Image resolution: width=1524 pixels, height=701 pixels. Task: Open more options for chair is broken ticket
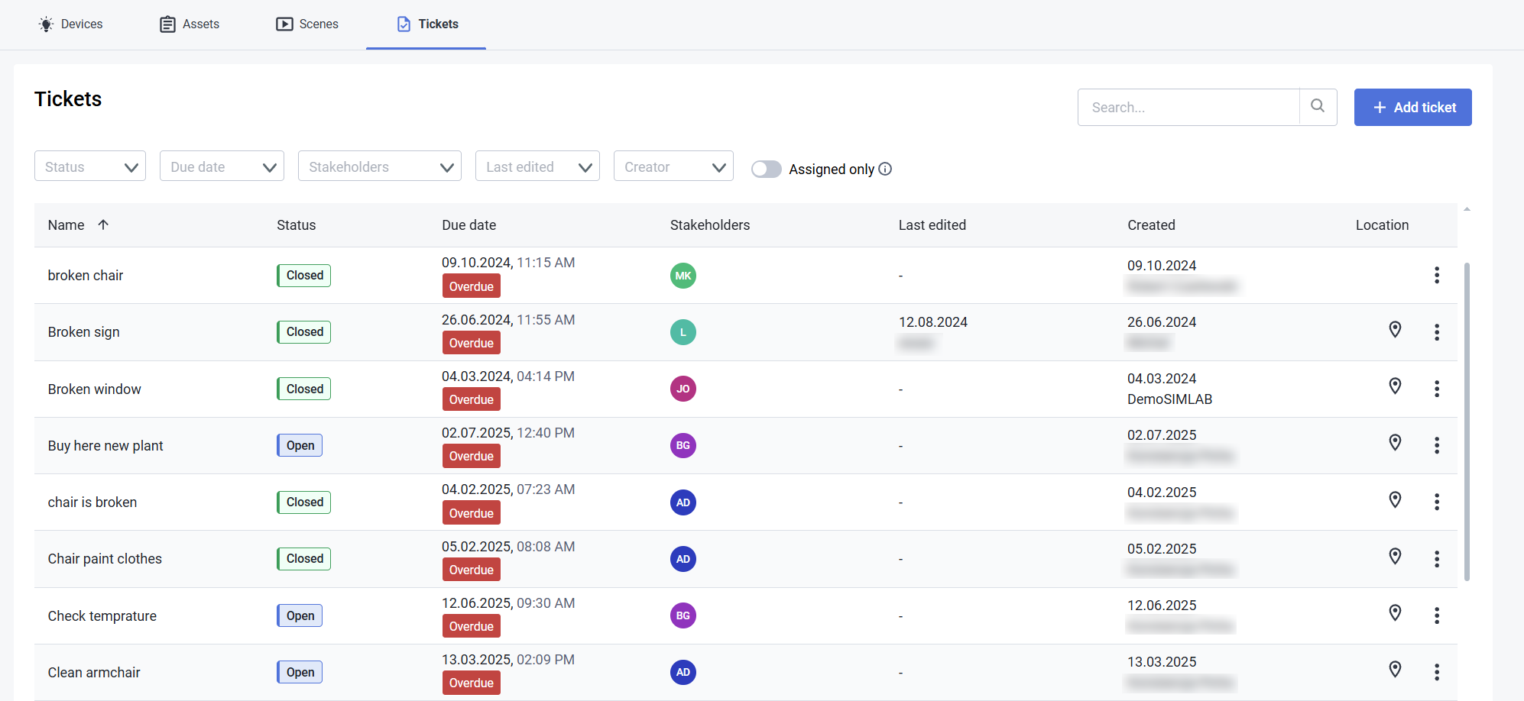click(x=1437, y=502)
